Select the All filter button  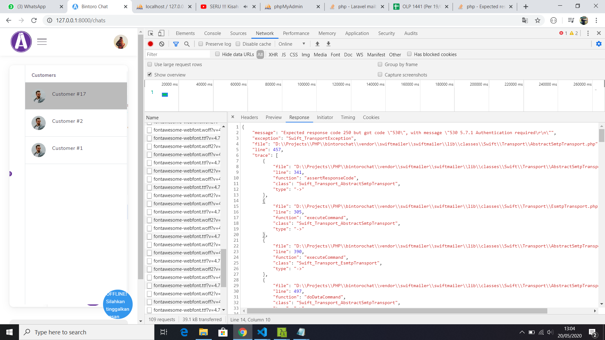[x=260, y=55]
